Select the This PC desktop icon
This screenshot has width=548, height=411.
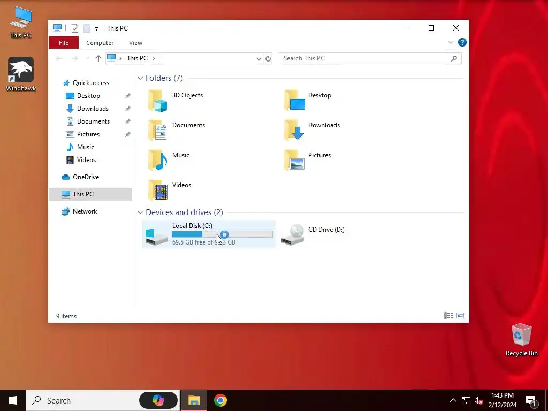(x=21, y=22)
